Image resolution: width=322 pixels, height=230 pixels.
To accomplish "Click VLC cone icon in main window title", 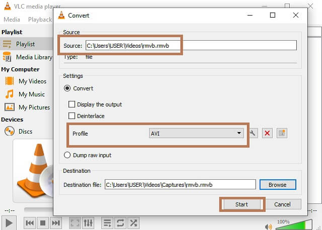I will [x=8, y=6].
